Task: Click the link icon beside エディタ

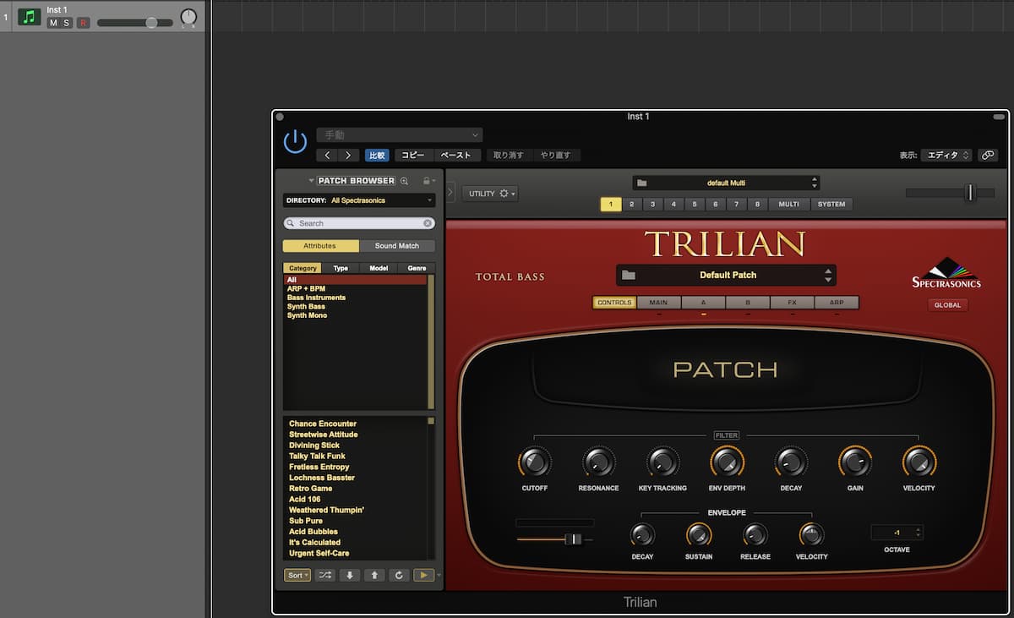Action: (x=988, y=156)
